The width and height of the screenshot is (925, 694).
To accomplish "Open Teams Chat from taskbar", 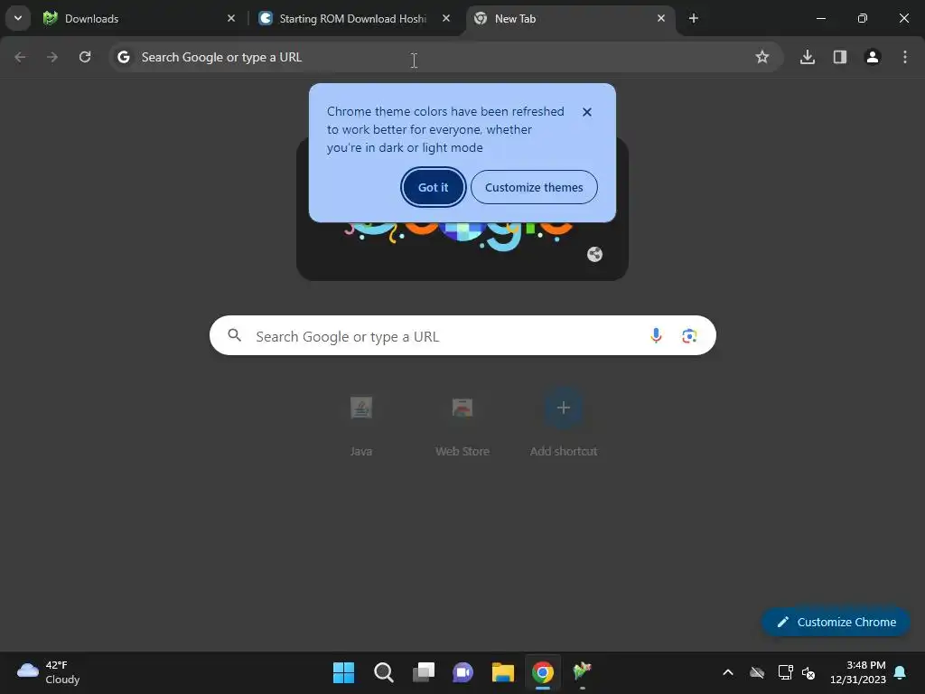I will pyautogui.click(x=463, y=672).
